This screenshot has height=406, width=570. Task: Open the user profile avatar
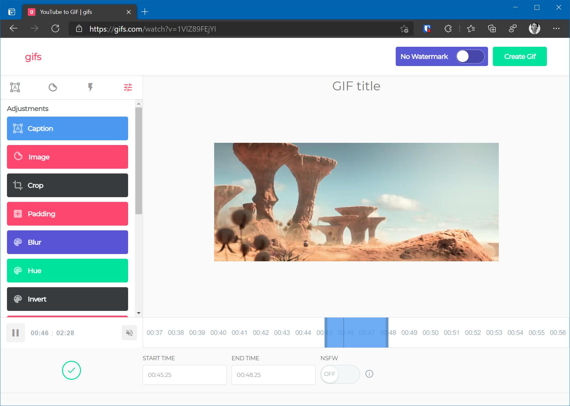[535, 28]
